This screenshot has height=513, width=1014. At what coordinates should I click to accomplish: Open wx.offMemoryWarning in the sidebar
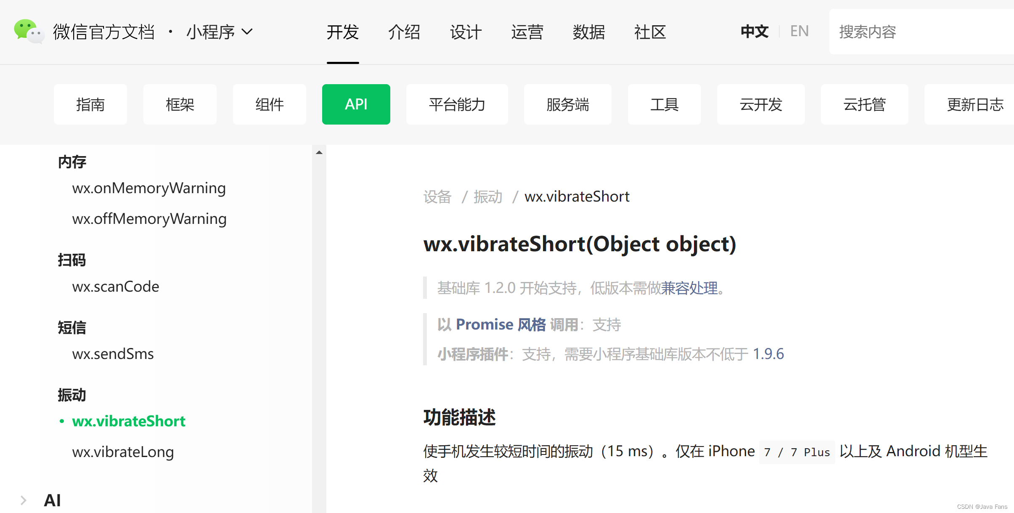pos(149,219)
